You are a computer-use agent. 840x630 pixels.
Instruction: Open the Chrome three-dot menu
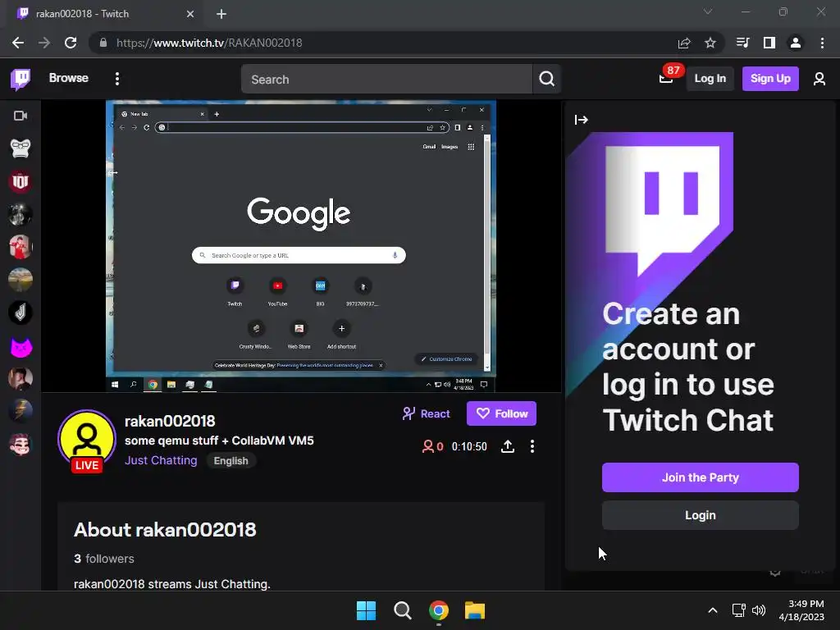tap(822, 43)
